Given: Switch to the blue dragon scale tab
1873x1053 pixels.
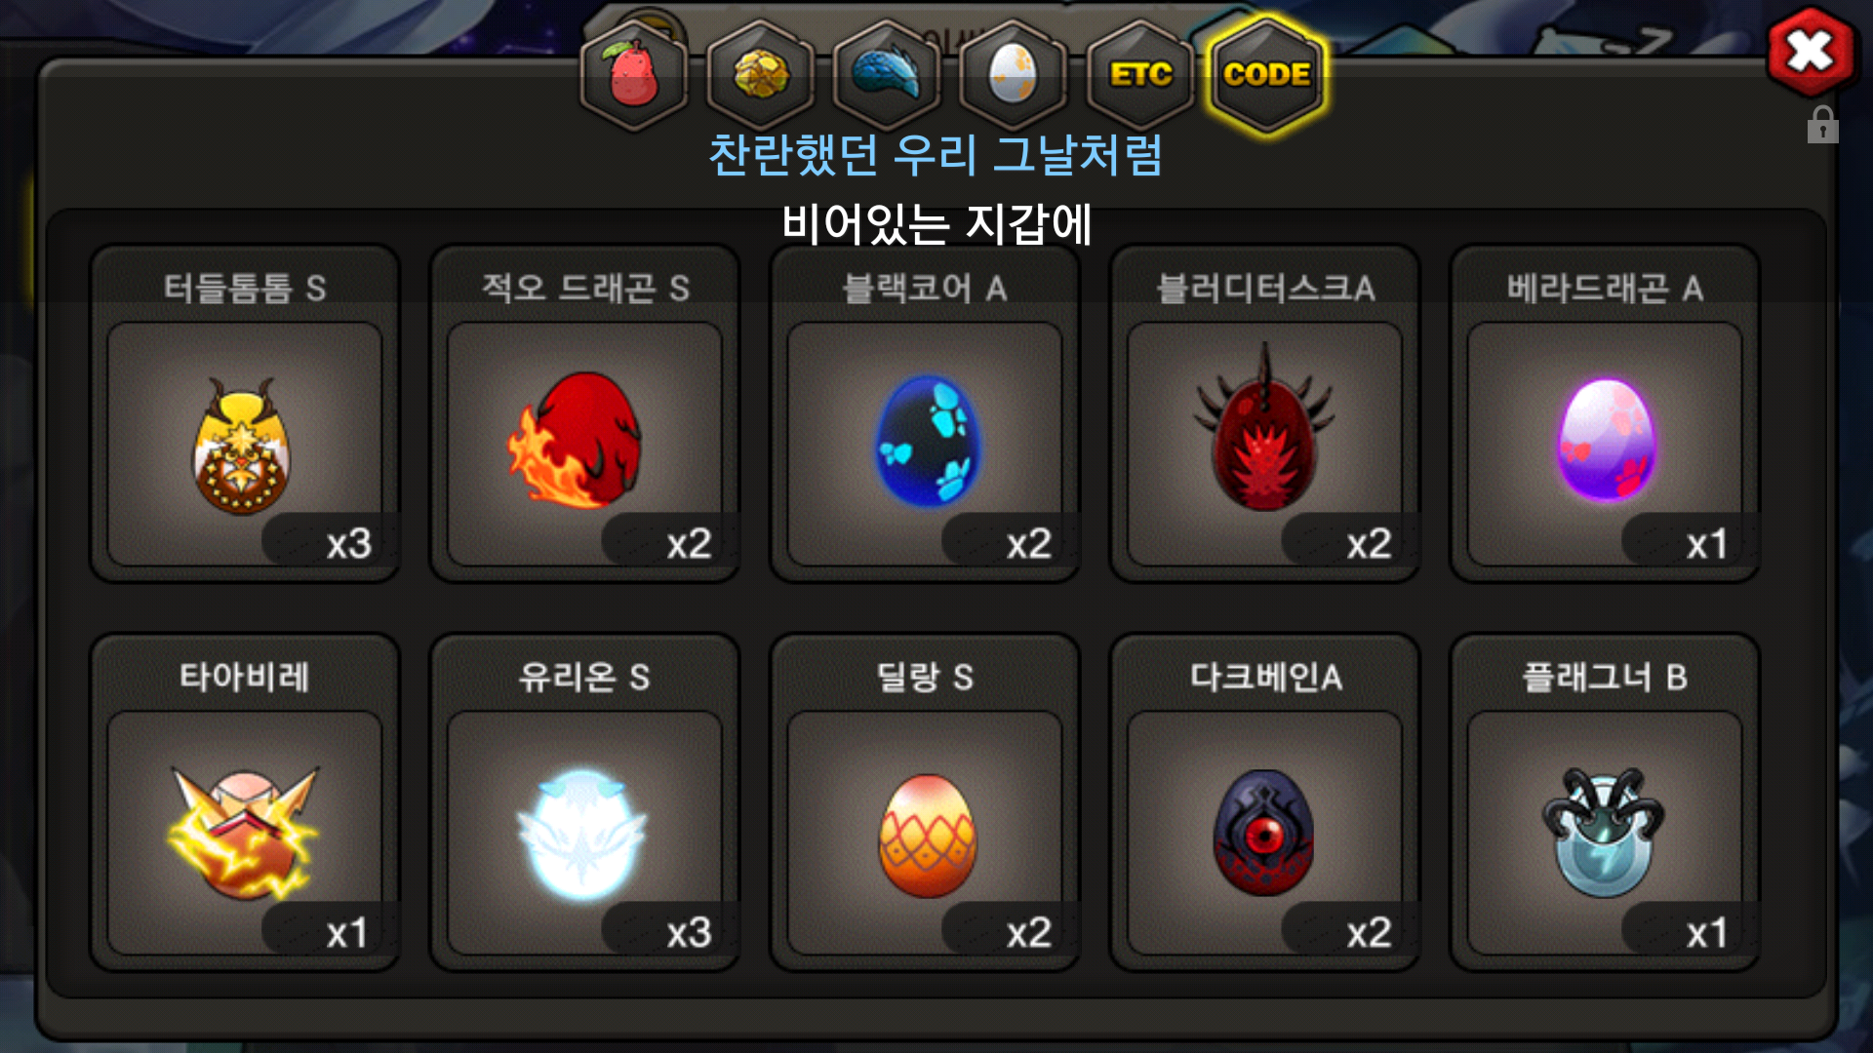Looking at the screenshot, I should pos(887,75).
